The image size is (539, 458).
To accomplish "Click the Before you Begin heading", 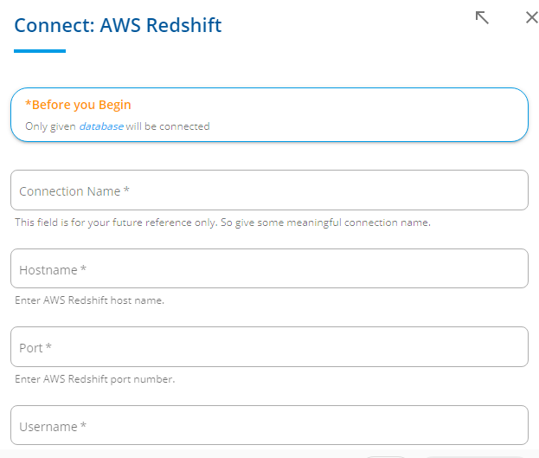I will pyautogui.click(x=78, y=105).
